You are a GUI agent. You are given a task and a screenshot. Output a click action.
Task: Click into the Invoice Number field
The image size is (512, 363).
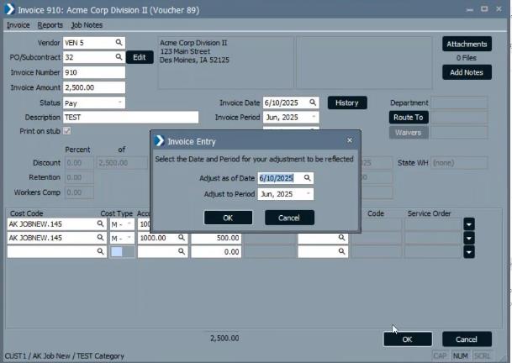tap(93, 72)
